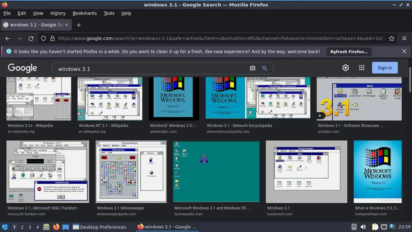View site security padlock information
Screen dimensions: 412x232
click(52, 38)
